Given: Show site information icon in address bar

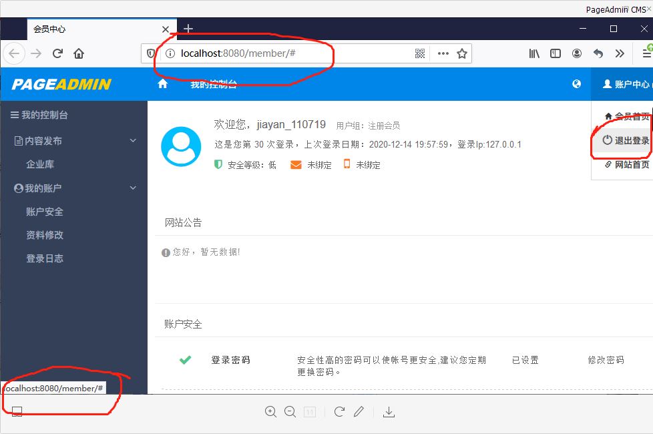Looking at the screenshot, I should pyautogui.click(x=170, y=53).
